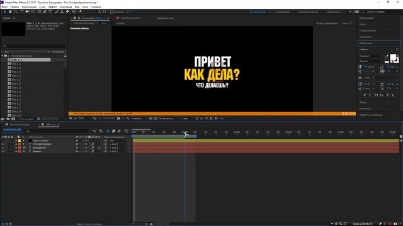Click the snapshot camera icon in viewer
Screen dimensions: 403x226
click(x=118, y=119)
